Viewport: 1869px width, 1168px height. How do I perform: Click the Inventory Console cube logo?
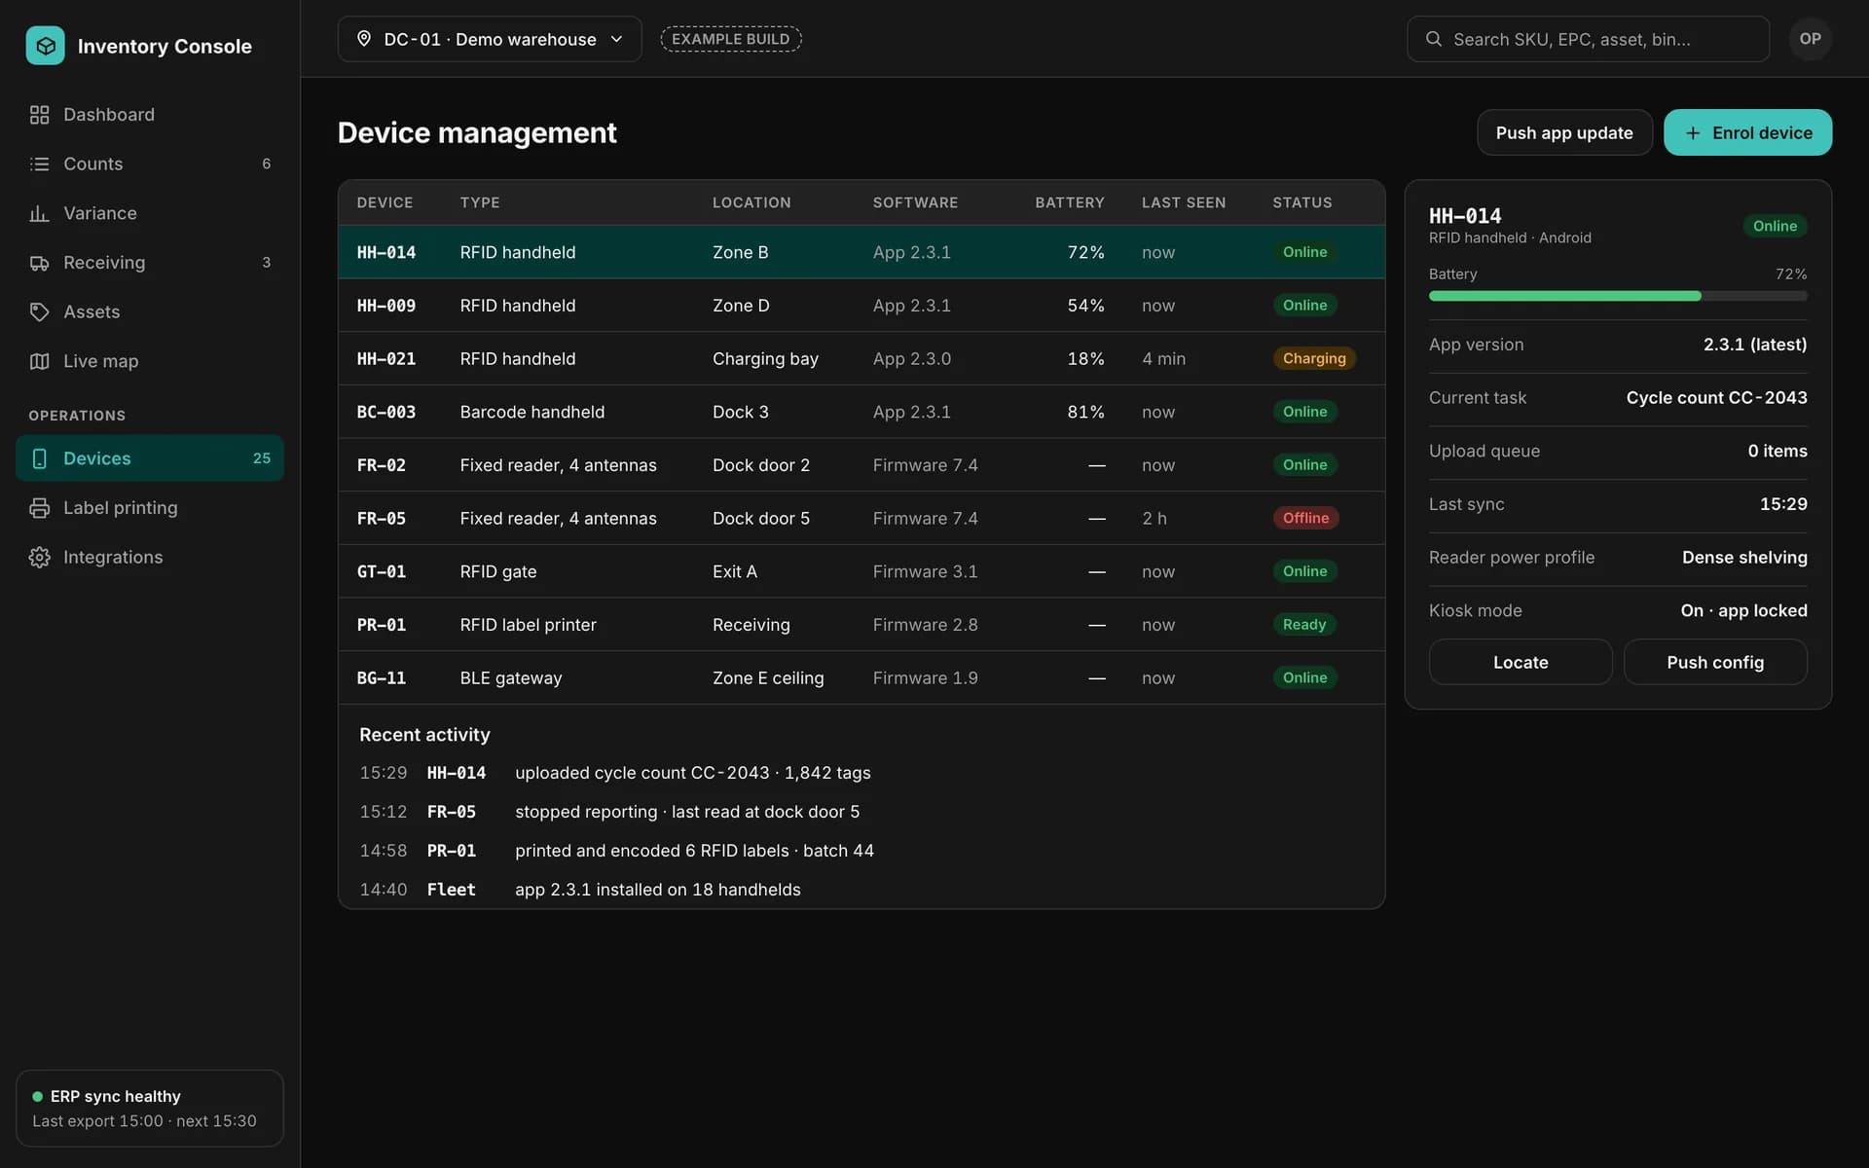pyautogui.click(x=45, y=46)
